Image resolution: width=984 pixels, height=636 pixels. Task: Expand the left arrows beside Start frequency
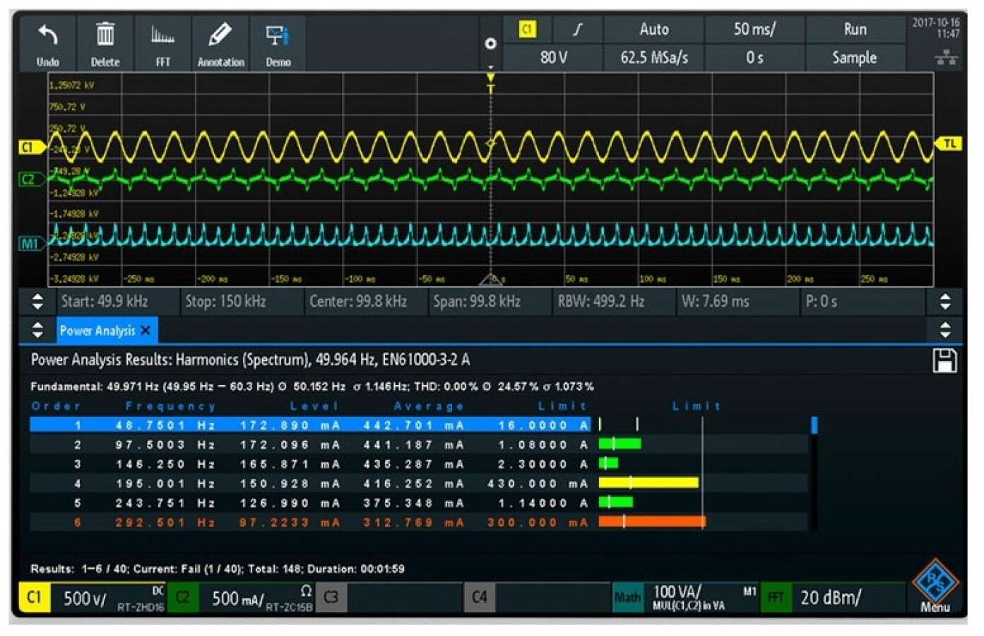point(38,302)
